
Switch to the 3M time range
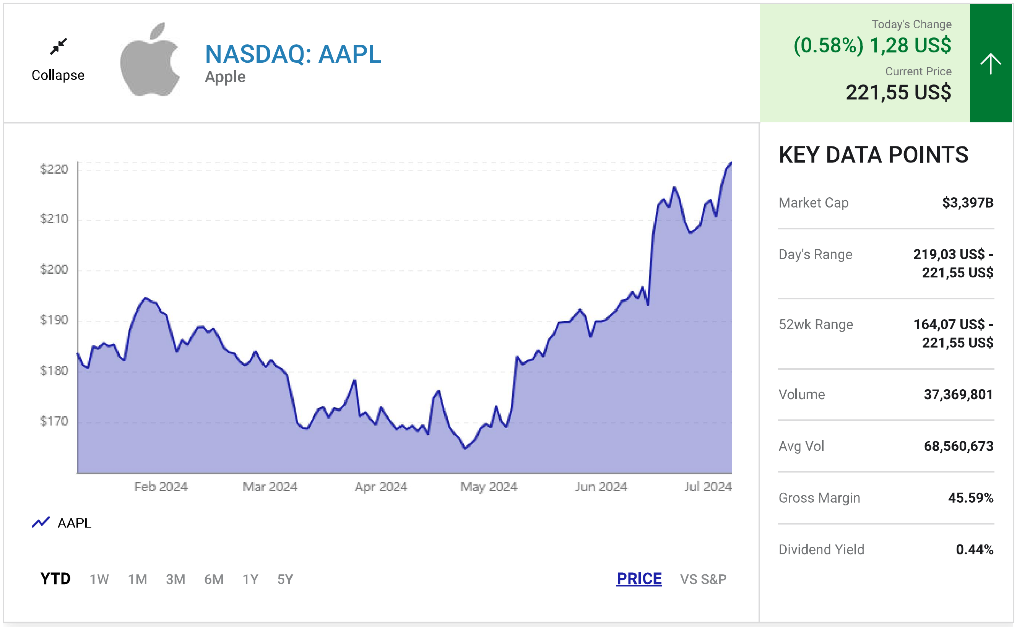pos(175,579)
